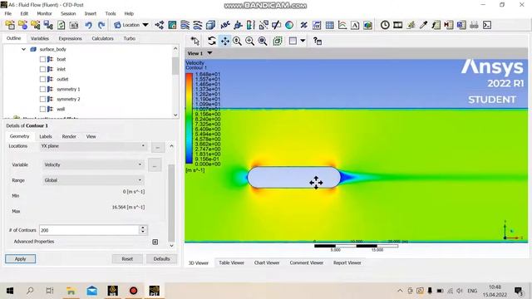The height and width of the screenshot is (299, 532).
Task: Click the Locations editor '...' button
Action: pos(158,148)
